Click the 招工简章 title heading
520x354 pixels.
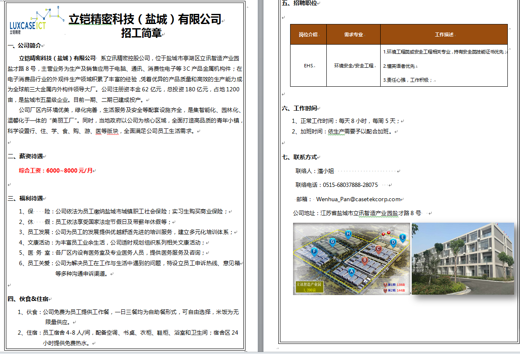(x=141, y=33)
